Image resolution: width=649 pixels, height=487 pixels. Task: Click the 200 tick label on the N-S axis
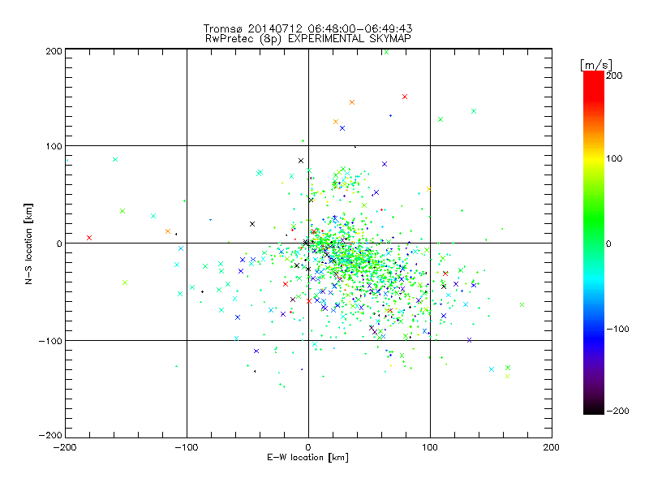[x=54, y=51]
